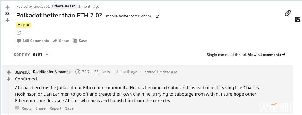Click the coin award icon beside 72.7k
Viewport: 302px width, 115px height.
pyautogui.click(x=78, y=72)
